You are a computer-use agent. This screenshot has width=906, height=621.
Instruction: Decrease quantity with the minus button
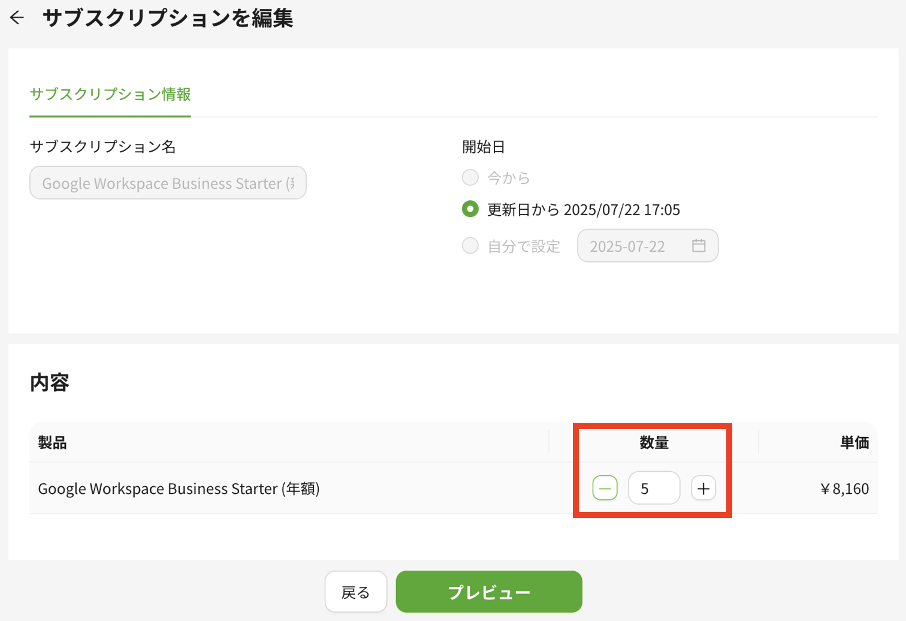[605, 488]
